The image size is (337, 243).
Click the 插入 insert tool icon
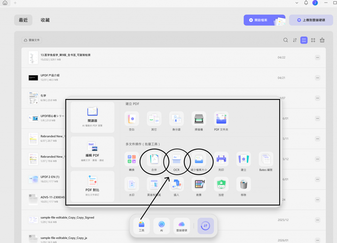pyautogui.click(x=176, y=184)
